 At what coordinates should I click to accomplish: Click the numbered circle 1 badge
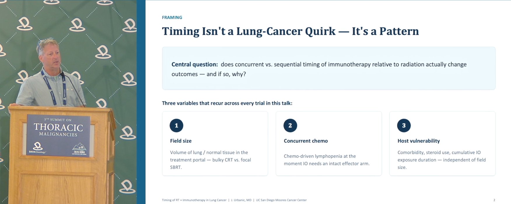tap(176, 126)
